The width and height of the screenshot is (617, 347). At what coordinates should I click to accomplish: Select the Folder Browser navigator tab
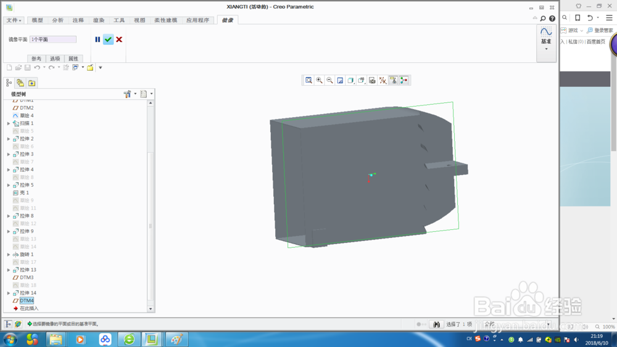[x=20, y=83]
